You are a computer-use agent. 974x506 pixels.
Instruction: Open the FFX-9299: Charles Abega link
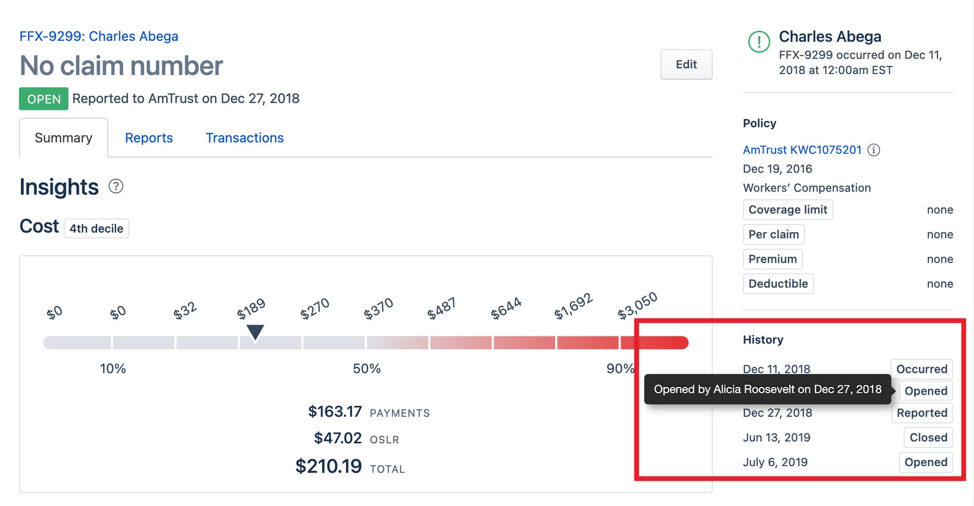pyautogui.click(x=99, y=36)
